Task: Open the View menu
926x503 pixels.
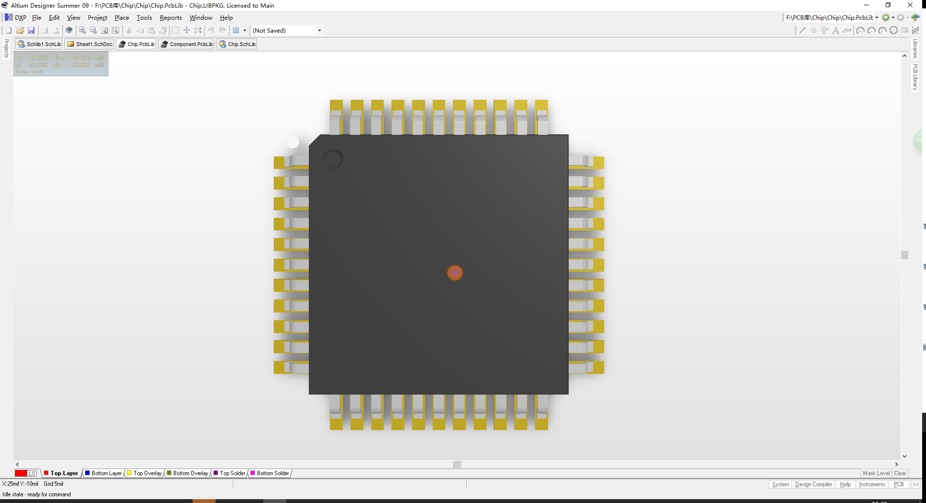Action: point(73,18)
